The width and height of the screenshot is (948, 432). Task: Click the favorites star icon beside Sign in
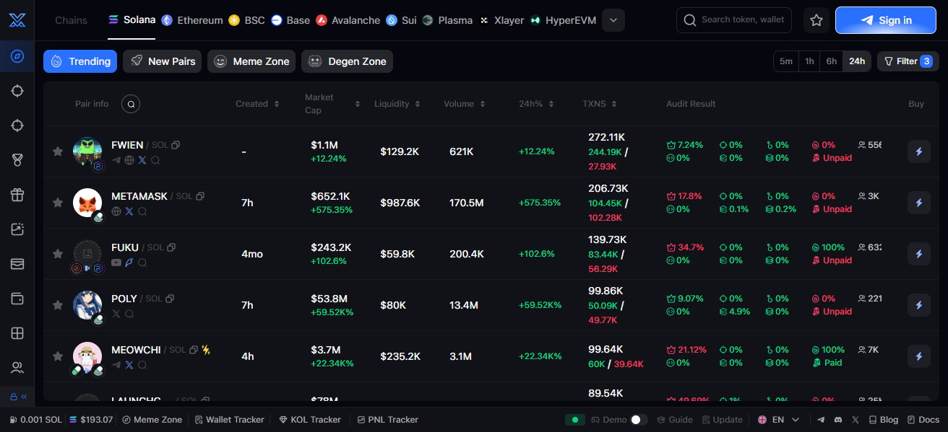(x=816, y=20)
